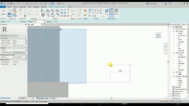Click the Measure Between Two References tool
This screenshot has width=189, height=106.
(x=72, y=15)
